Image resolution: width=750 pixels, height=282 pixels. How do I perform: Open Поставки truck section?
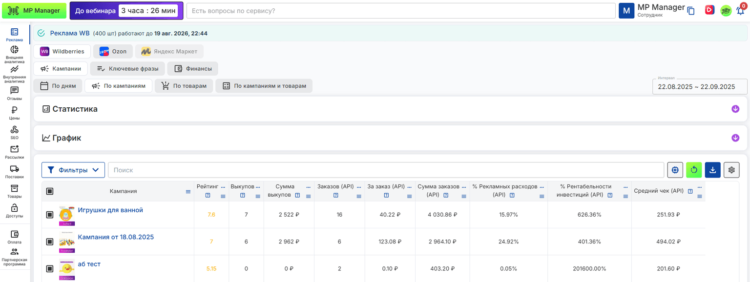pyautogui.click(x=14, y=171)
